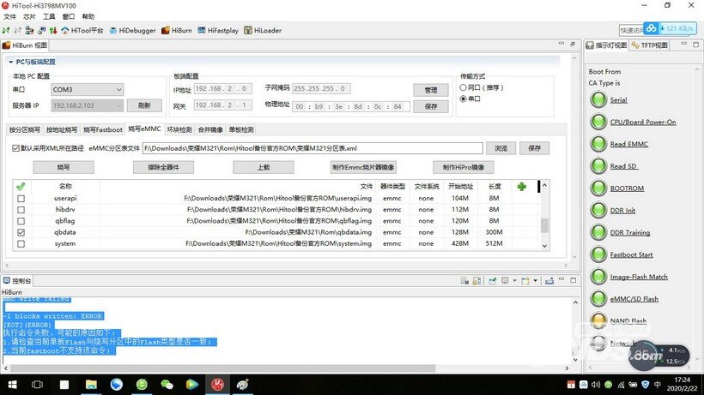Uncheck the qbdata partition checkbox

[21, 232]
